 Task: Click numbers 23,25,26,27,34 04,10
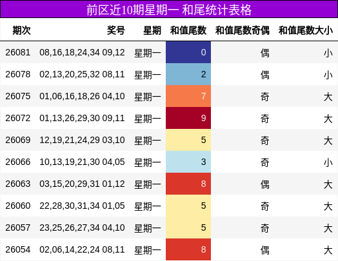coord(82,227)
